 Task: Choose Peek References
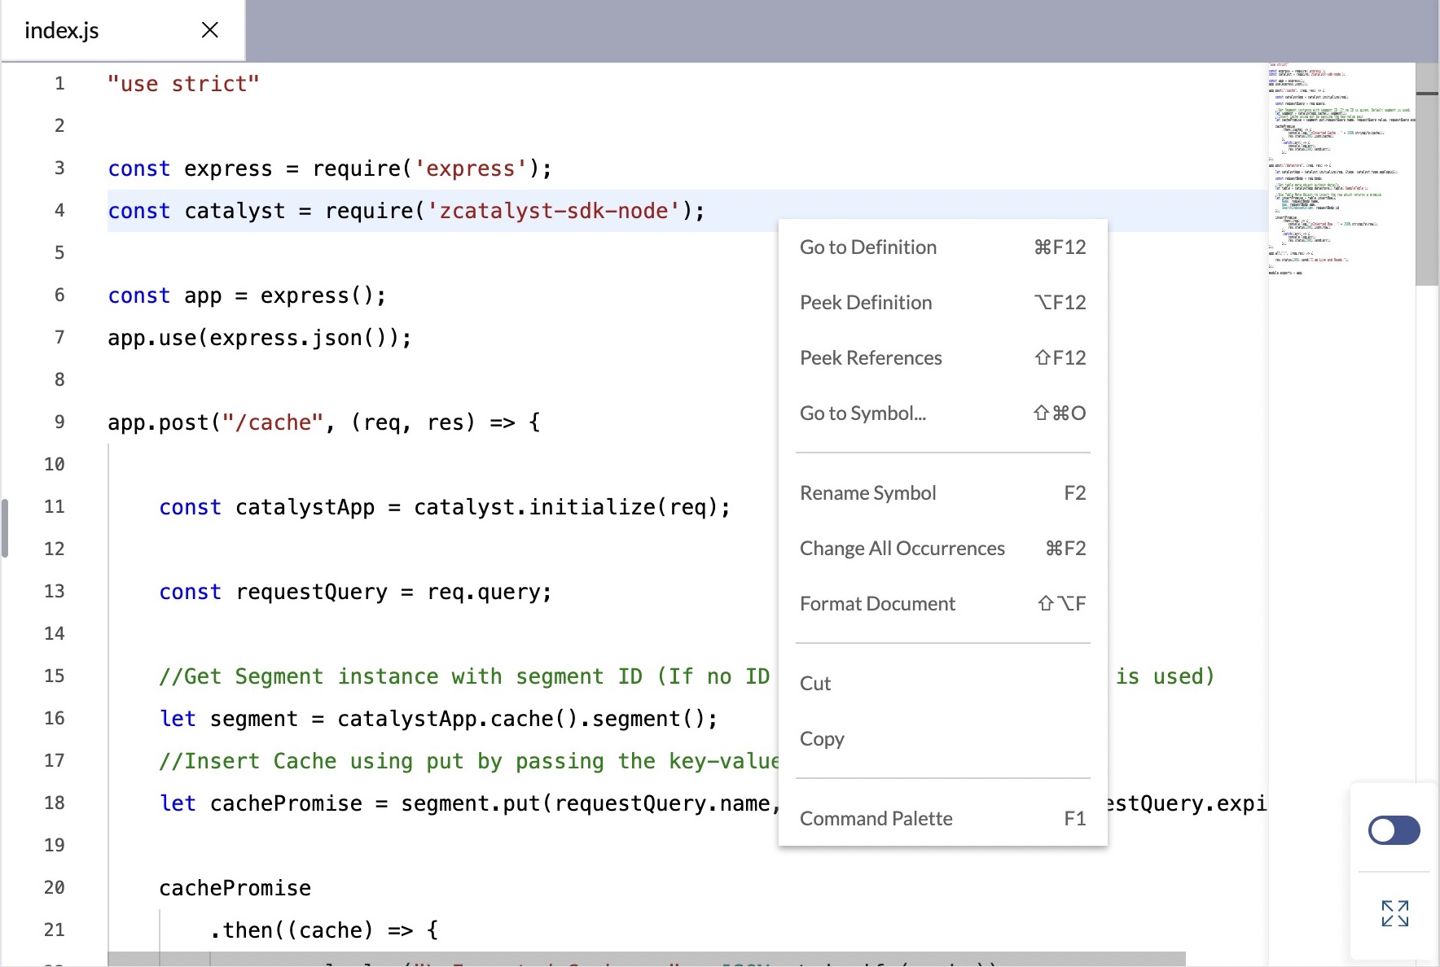871,357
